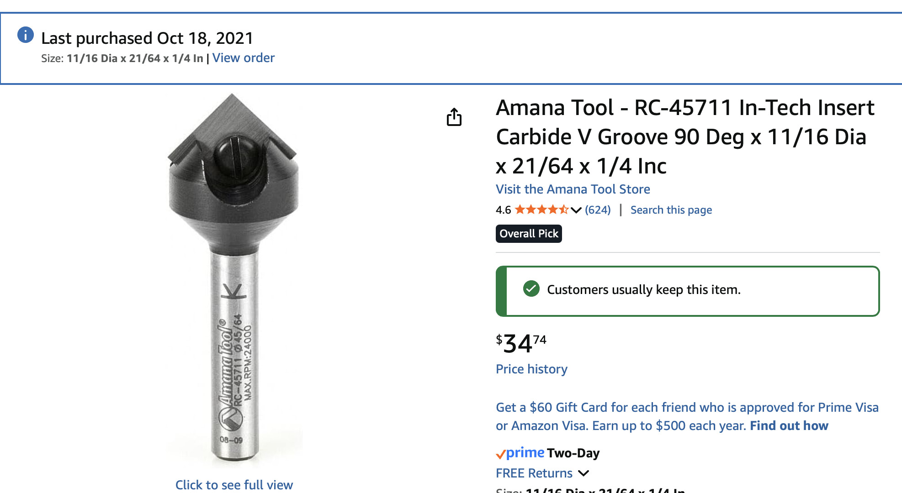
Task: Click the green checkmark icon
Action: coord(531,289)
